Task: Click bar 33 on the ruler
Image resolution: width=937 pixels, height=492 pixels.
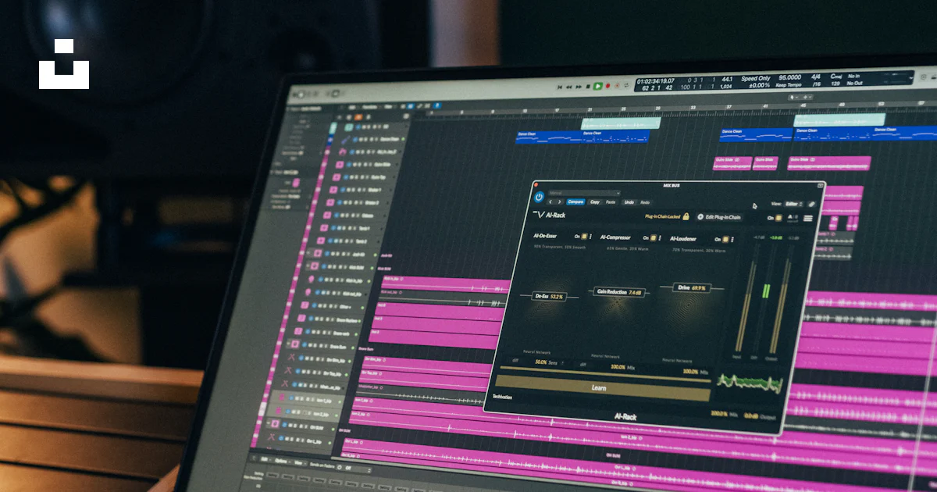Action: tap(693, 108)
